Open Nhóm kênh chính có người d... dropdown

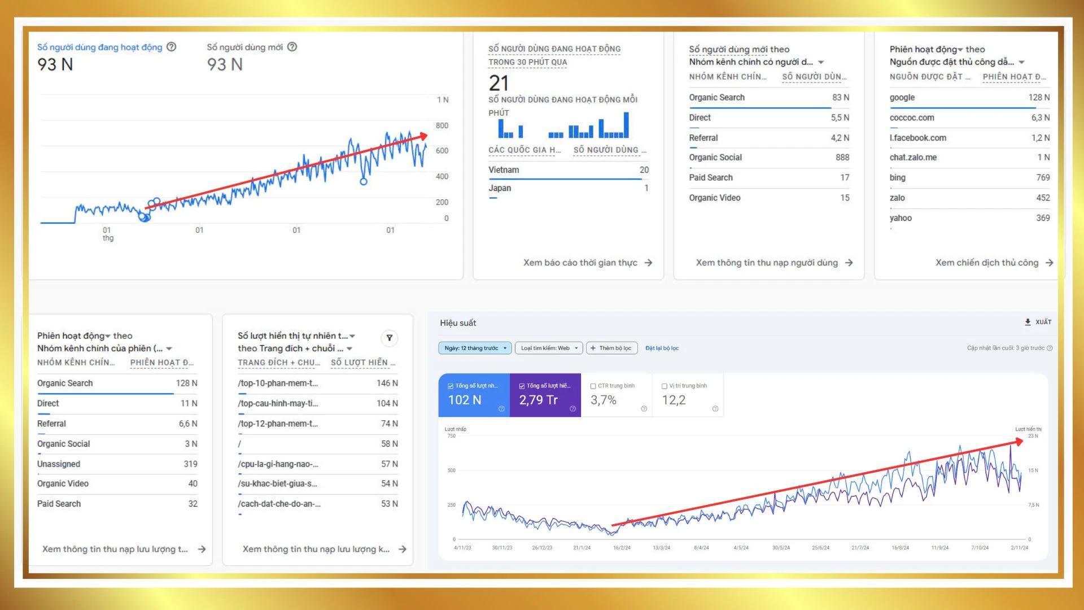757,62
